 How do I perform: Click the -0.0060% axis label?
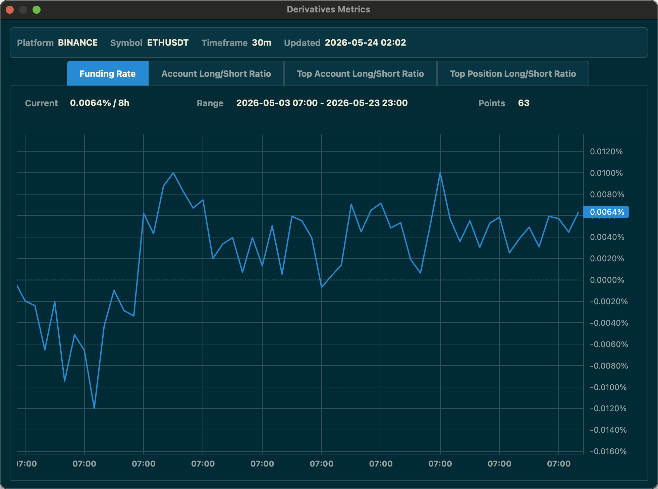[x=609, y=344]
